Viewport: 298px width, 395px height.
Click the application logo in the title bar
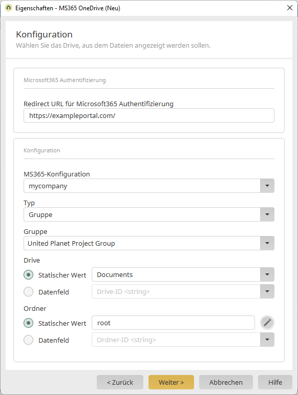coord(8,8)
